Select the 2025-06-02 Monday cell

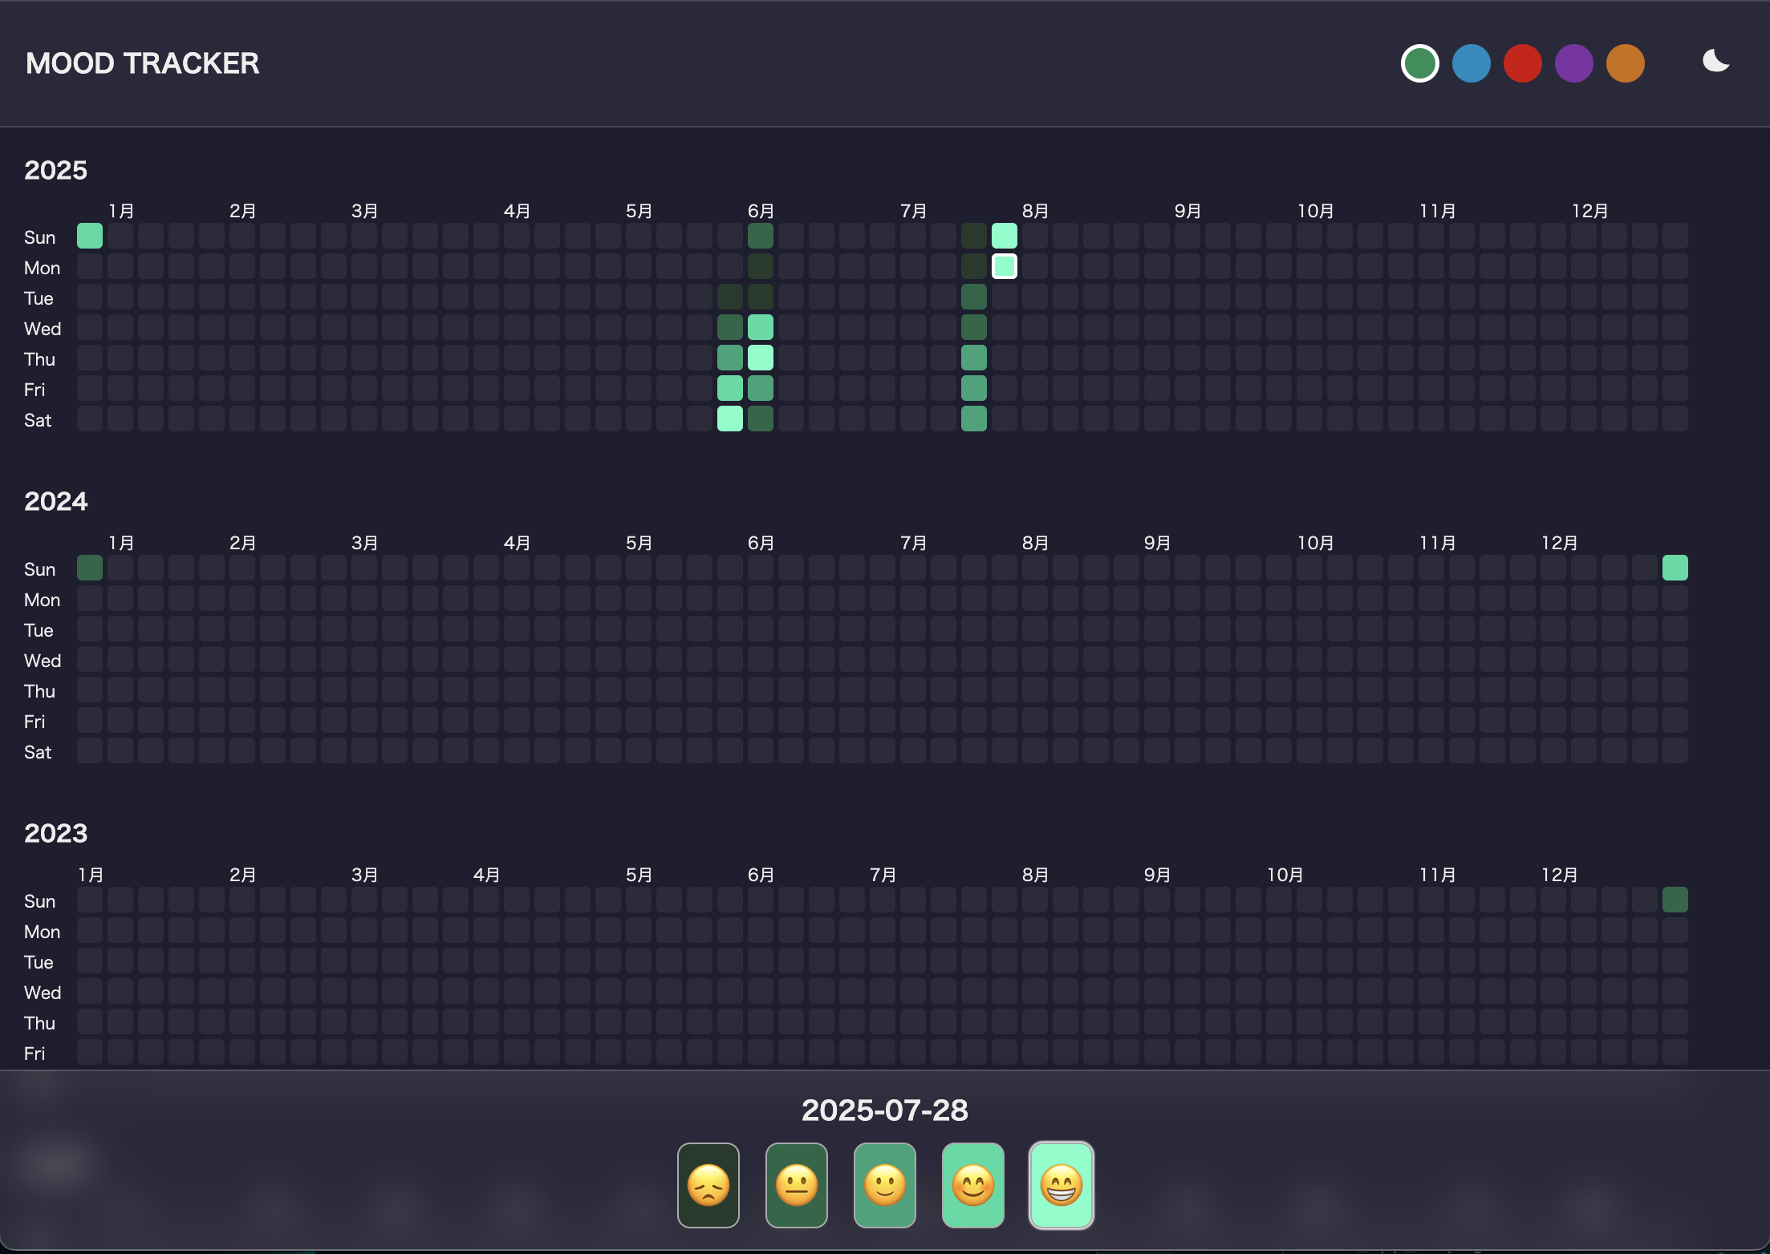point(761,266)
